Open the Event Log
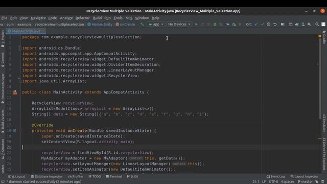327x184 pixels. pos(276,176)
